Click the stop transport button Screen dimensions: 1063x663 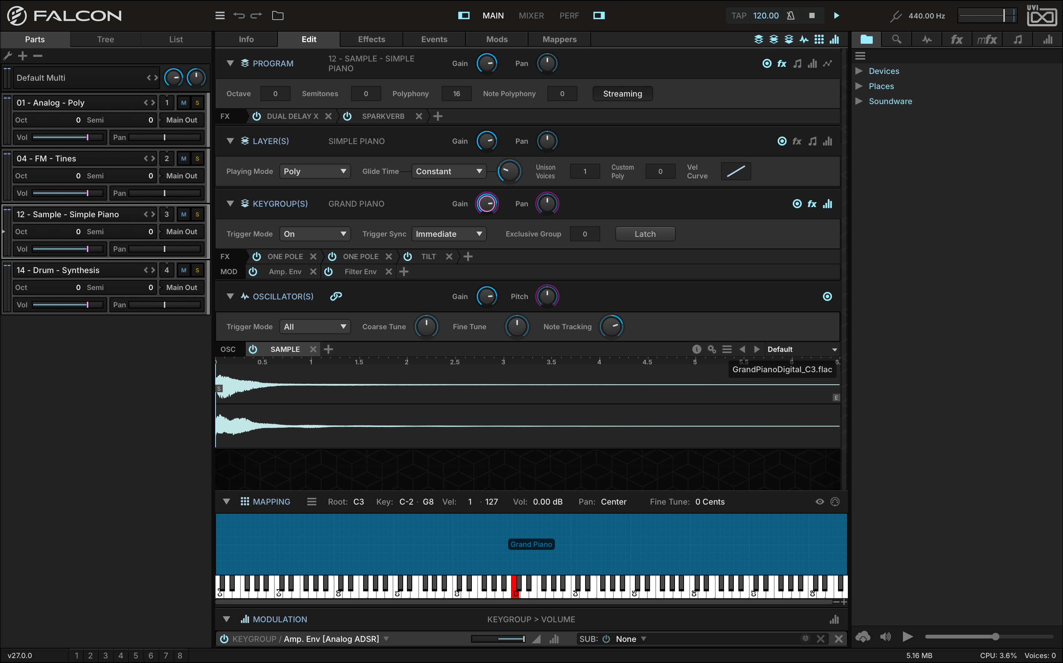(x=812, y=15)
